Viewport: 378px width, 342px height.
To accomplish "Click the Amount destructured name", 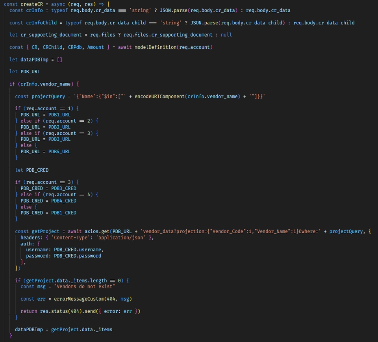I will pos(95,47).
